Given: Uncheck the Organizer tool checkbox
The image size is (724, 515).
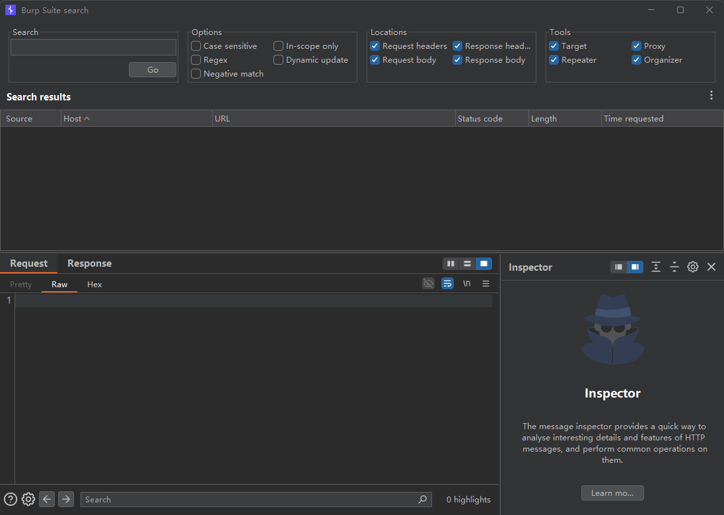Looking at the screenshot, I should [x=636, y=59].
